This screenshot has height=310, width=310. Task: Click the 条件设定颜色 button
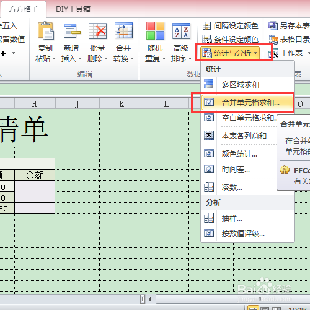point(231,39)
